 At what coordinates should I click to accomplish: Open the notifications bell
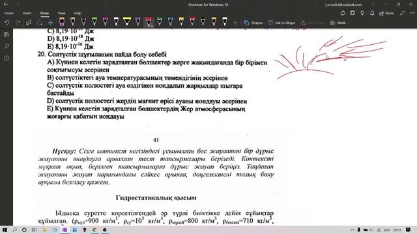[x=372, y=13]
